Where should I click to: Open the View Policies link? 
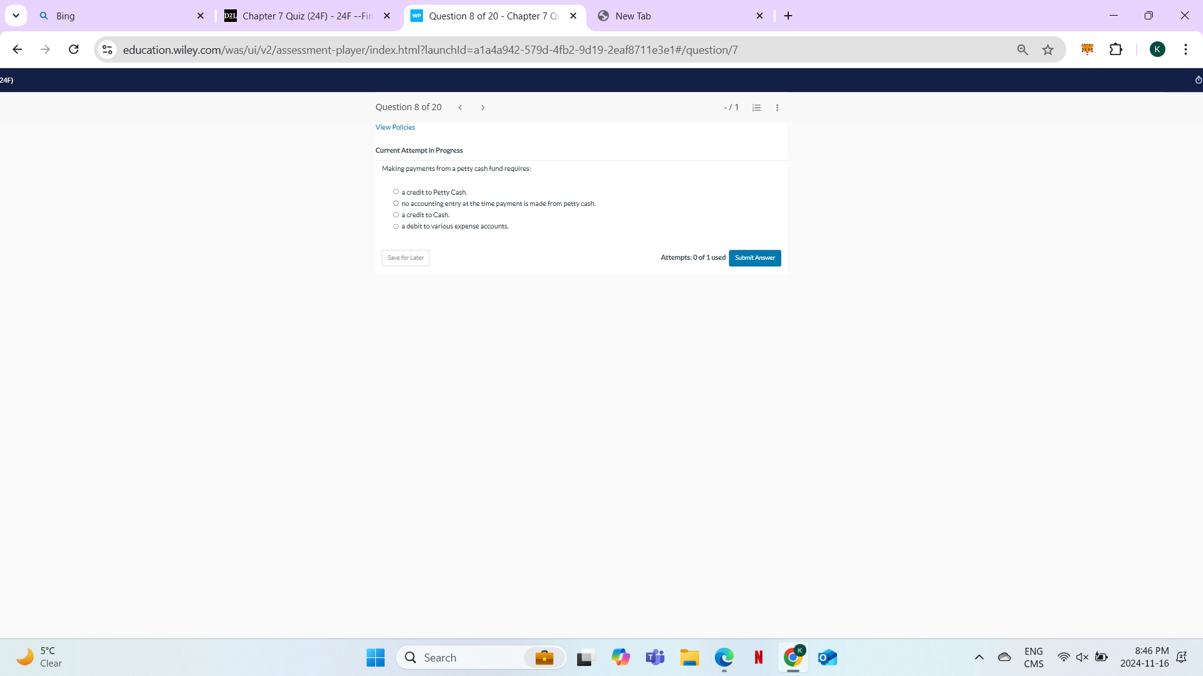point(395,127)
